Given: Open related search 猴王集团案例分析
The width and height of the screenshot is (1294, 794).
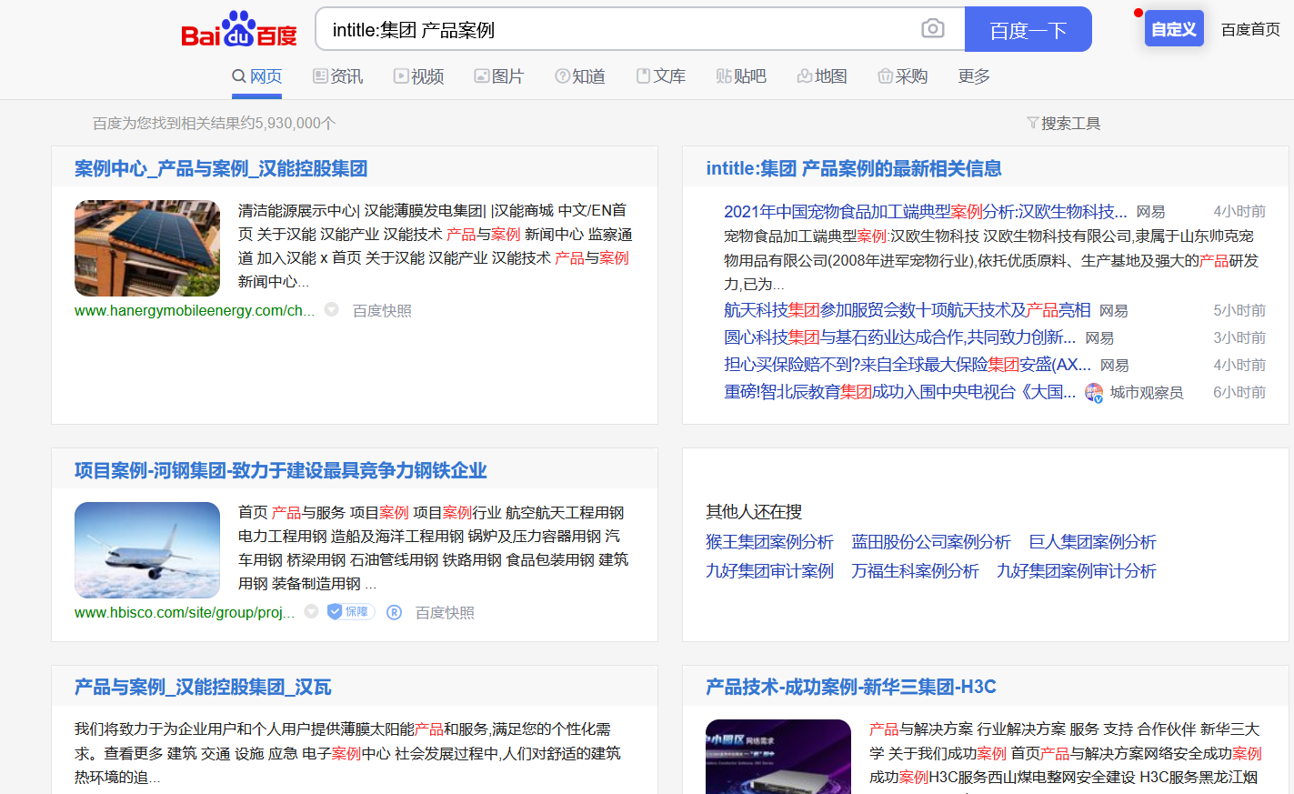Looking at the screenshot, I should [x=769, y=542].
